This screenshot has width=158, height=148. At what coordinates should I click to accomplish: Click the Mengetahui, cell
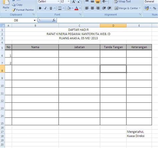click(139, 132)
